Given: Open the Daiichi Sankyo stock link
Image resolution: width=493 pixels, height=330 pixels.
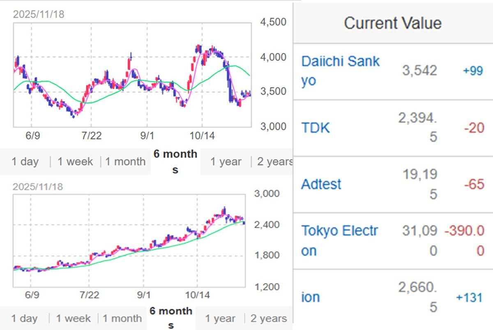Looking at the screenshot, I should [341, 71].
